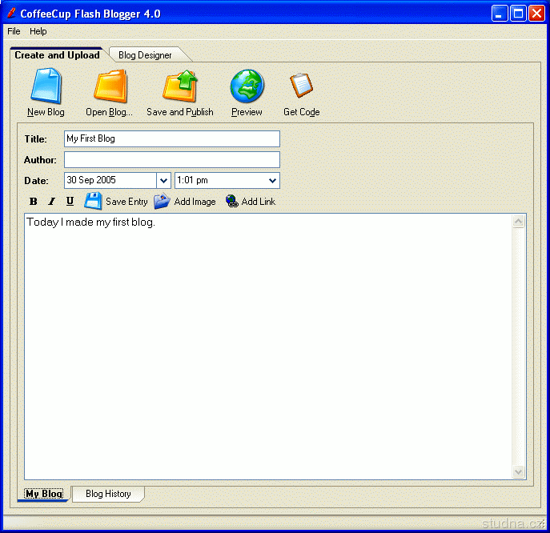Expand the time dropdown arrow
This screenshot has height=533, width=550.
[x=272, y=181]
